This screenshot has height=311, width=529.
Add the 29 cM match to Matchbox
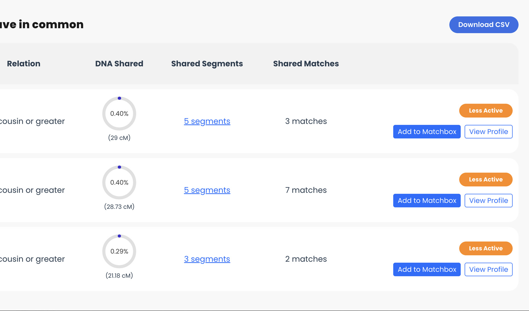(427, 132)
